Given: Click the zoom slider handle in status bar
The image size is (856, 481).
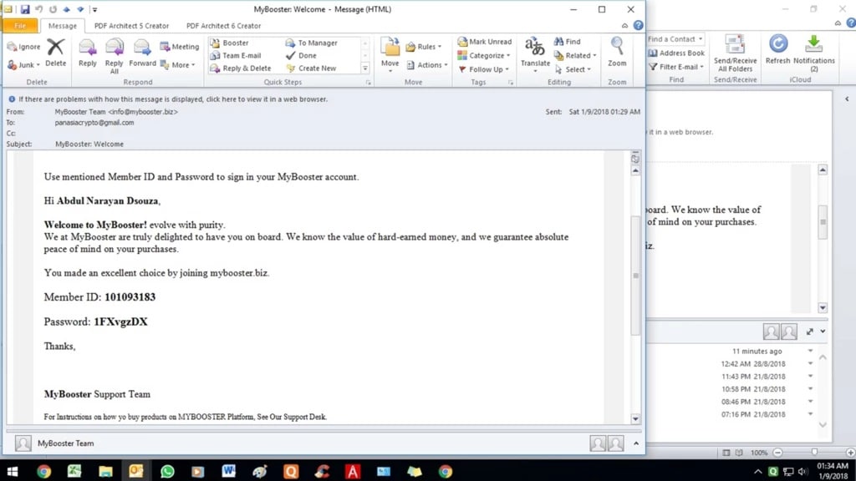Looking at the screenshot, I should click(x=814, y=453).
